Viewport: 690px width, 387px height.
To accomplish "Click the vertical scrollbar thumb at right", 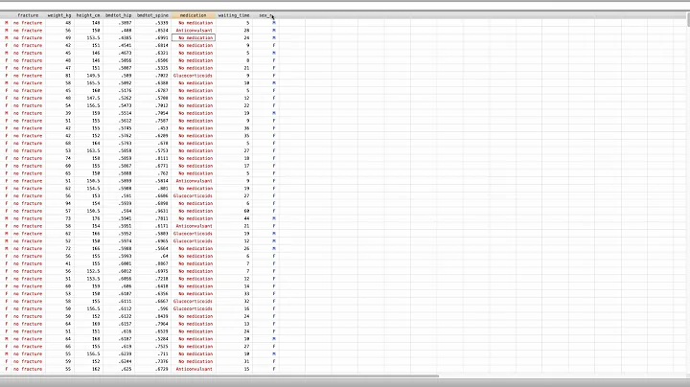I will [x=687, y=20].
